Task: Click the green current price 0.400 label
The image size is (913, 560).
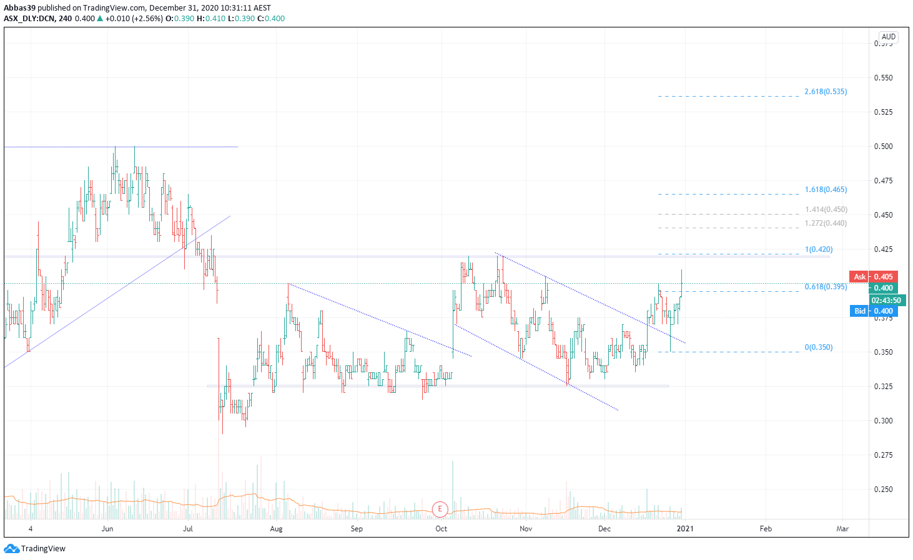Action: coord(883,288)
